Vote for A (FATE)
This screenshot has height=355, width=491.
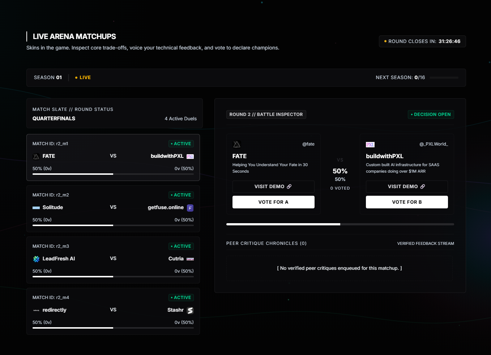pyautogui.click(x=273, y=202)
